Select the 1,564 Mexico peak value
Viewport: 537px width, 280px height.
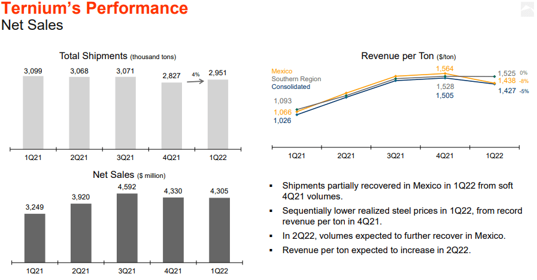coord(445,69)
